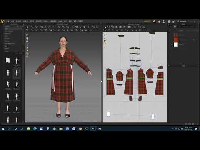Screen dimensions: 200x150
Task: Click the orange round icon in the top bar
Action: pos(154,21)
